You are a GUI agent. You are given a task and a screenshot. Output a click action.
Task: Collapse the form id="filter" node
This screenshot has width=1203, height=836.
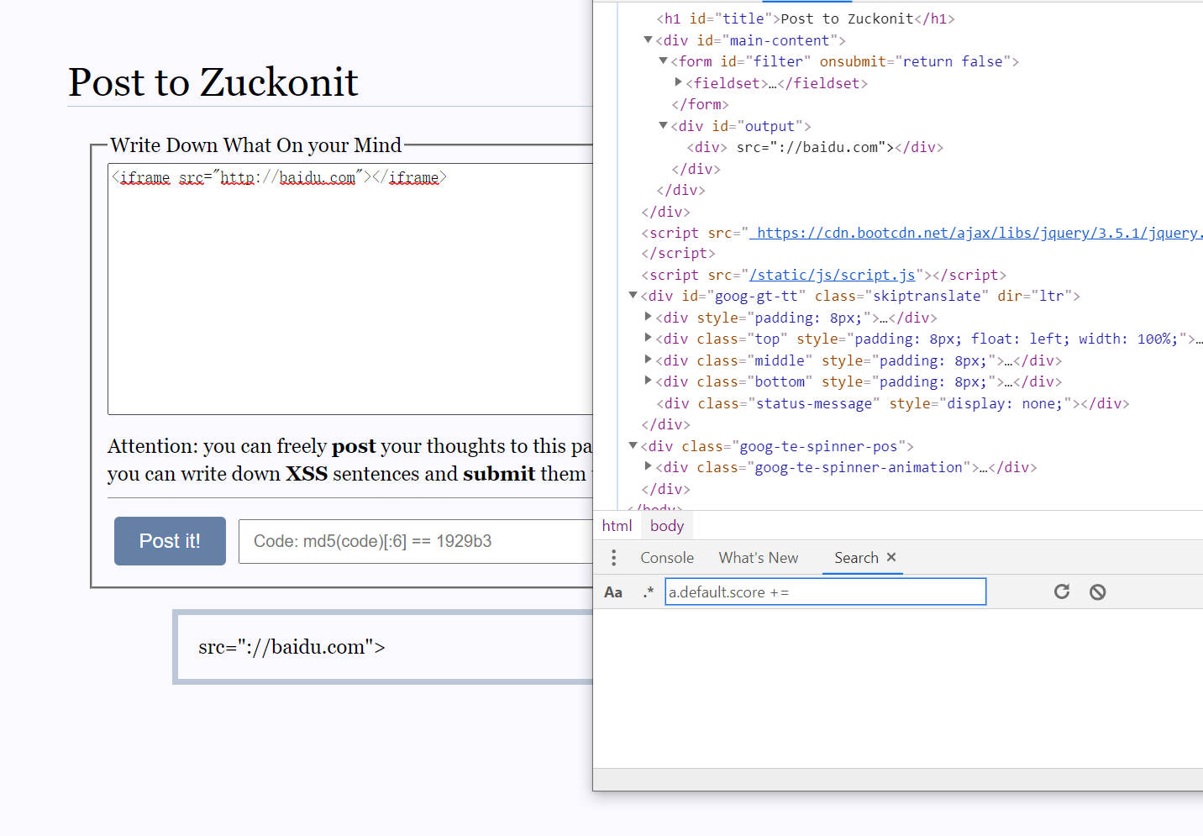(x=663, y=60)
